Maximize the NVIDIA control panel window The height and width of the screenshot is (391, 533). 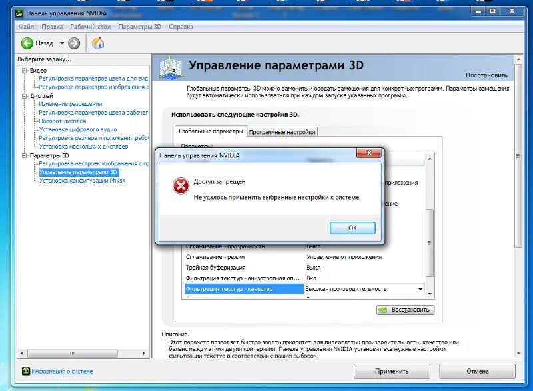(492, 11)
